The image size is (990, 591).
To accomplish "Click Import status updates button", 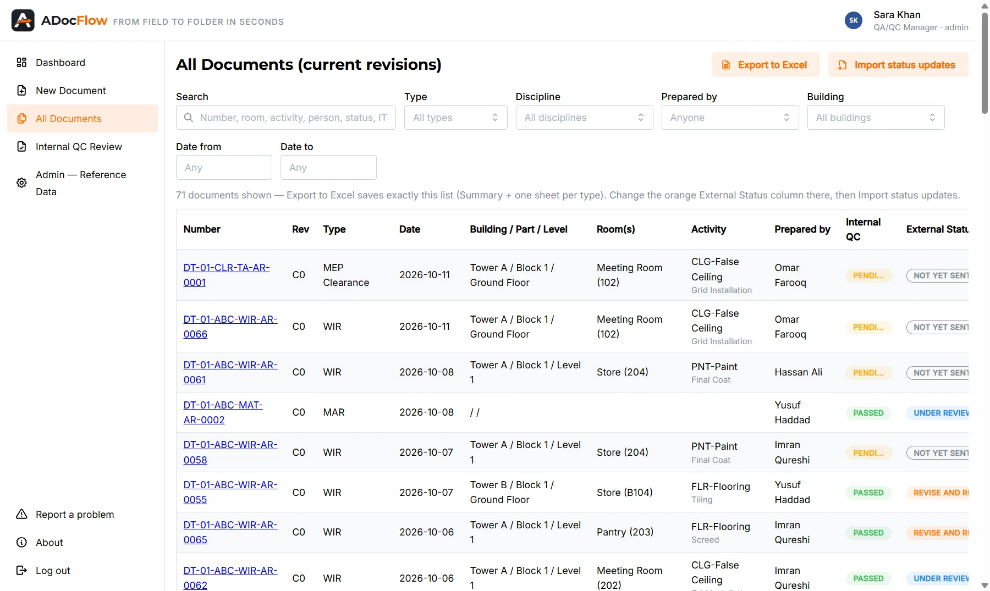I will [x=898, y=65].
